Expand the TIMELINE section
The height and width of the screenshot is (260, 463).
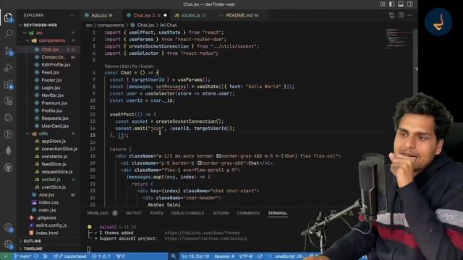[33, 248]
